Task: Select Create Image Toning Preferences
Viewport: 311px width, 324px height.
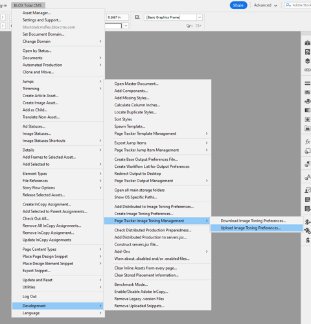Action: [x=157, y=214]
